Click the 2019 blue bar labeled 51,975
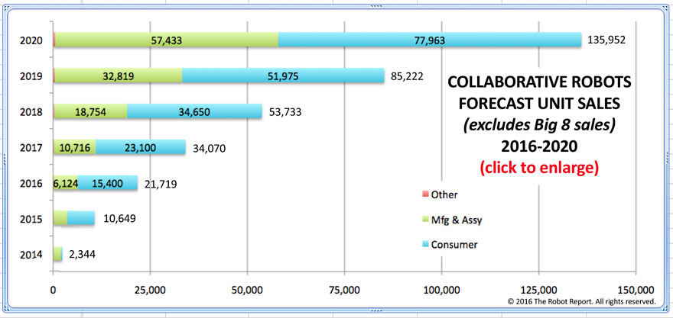Screen dimensions: 673x318 [x=283, y=75]
